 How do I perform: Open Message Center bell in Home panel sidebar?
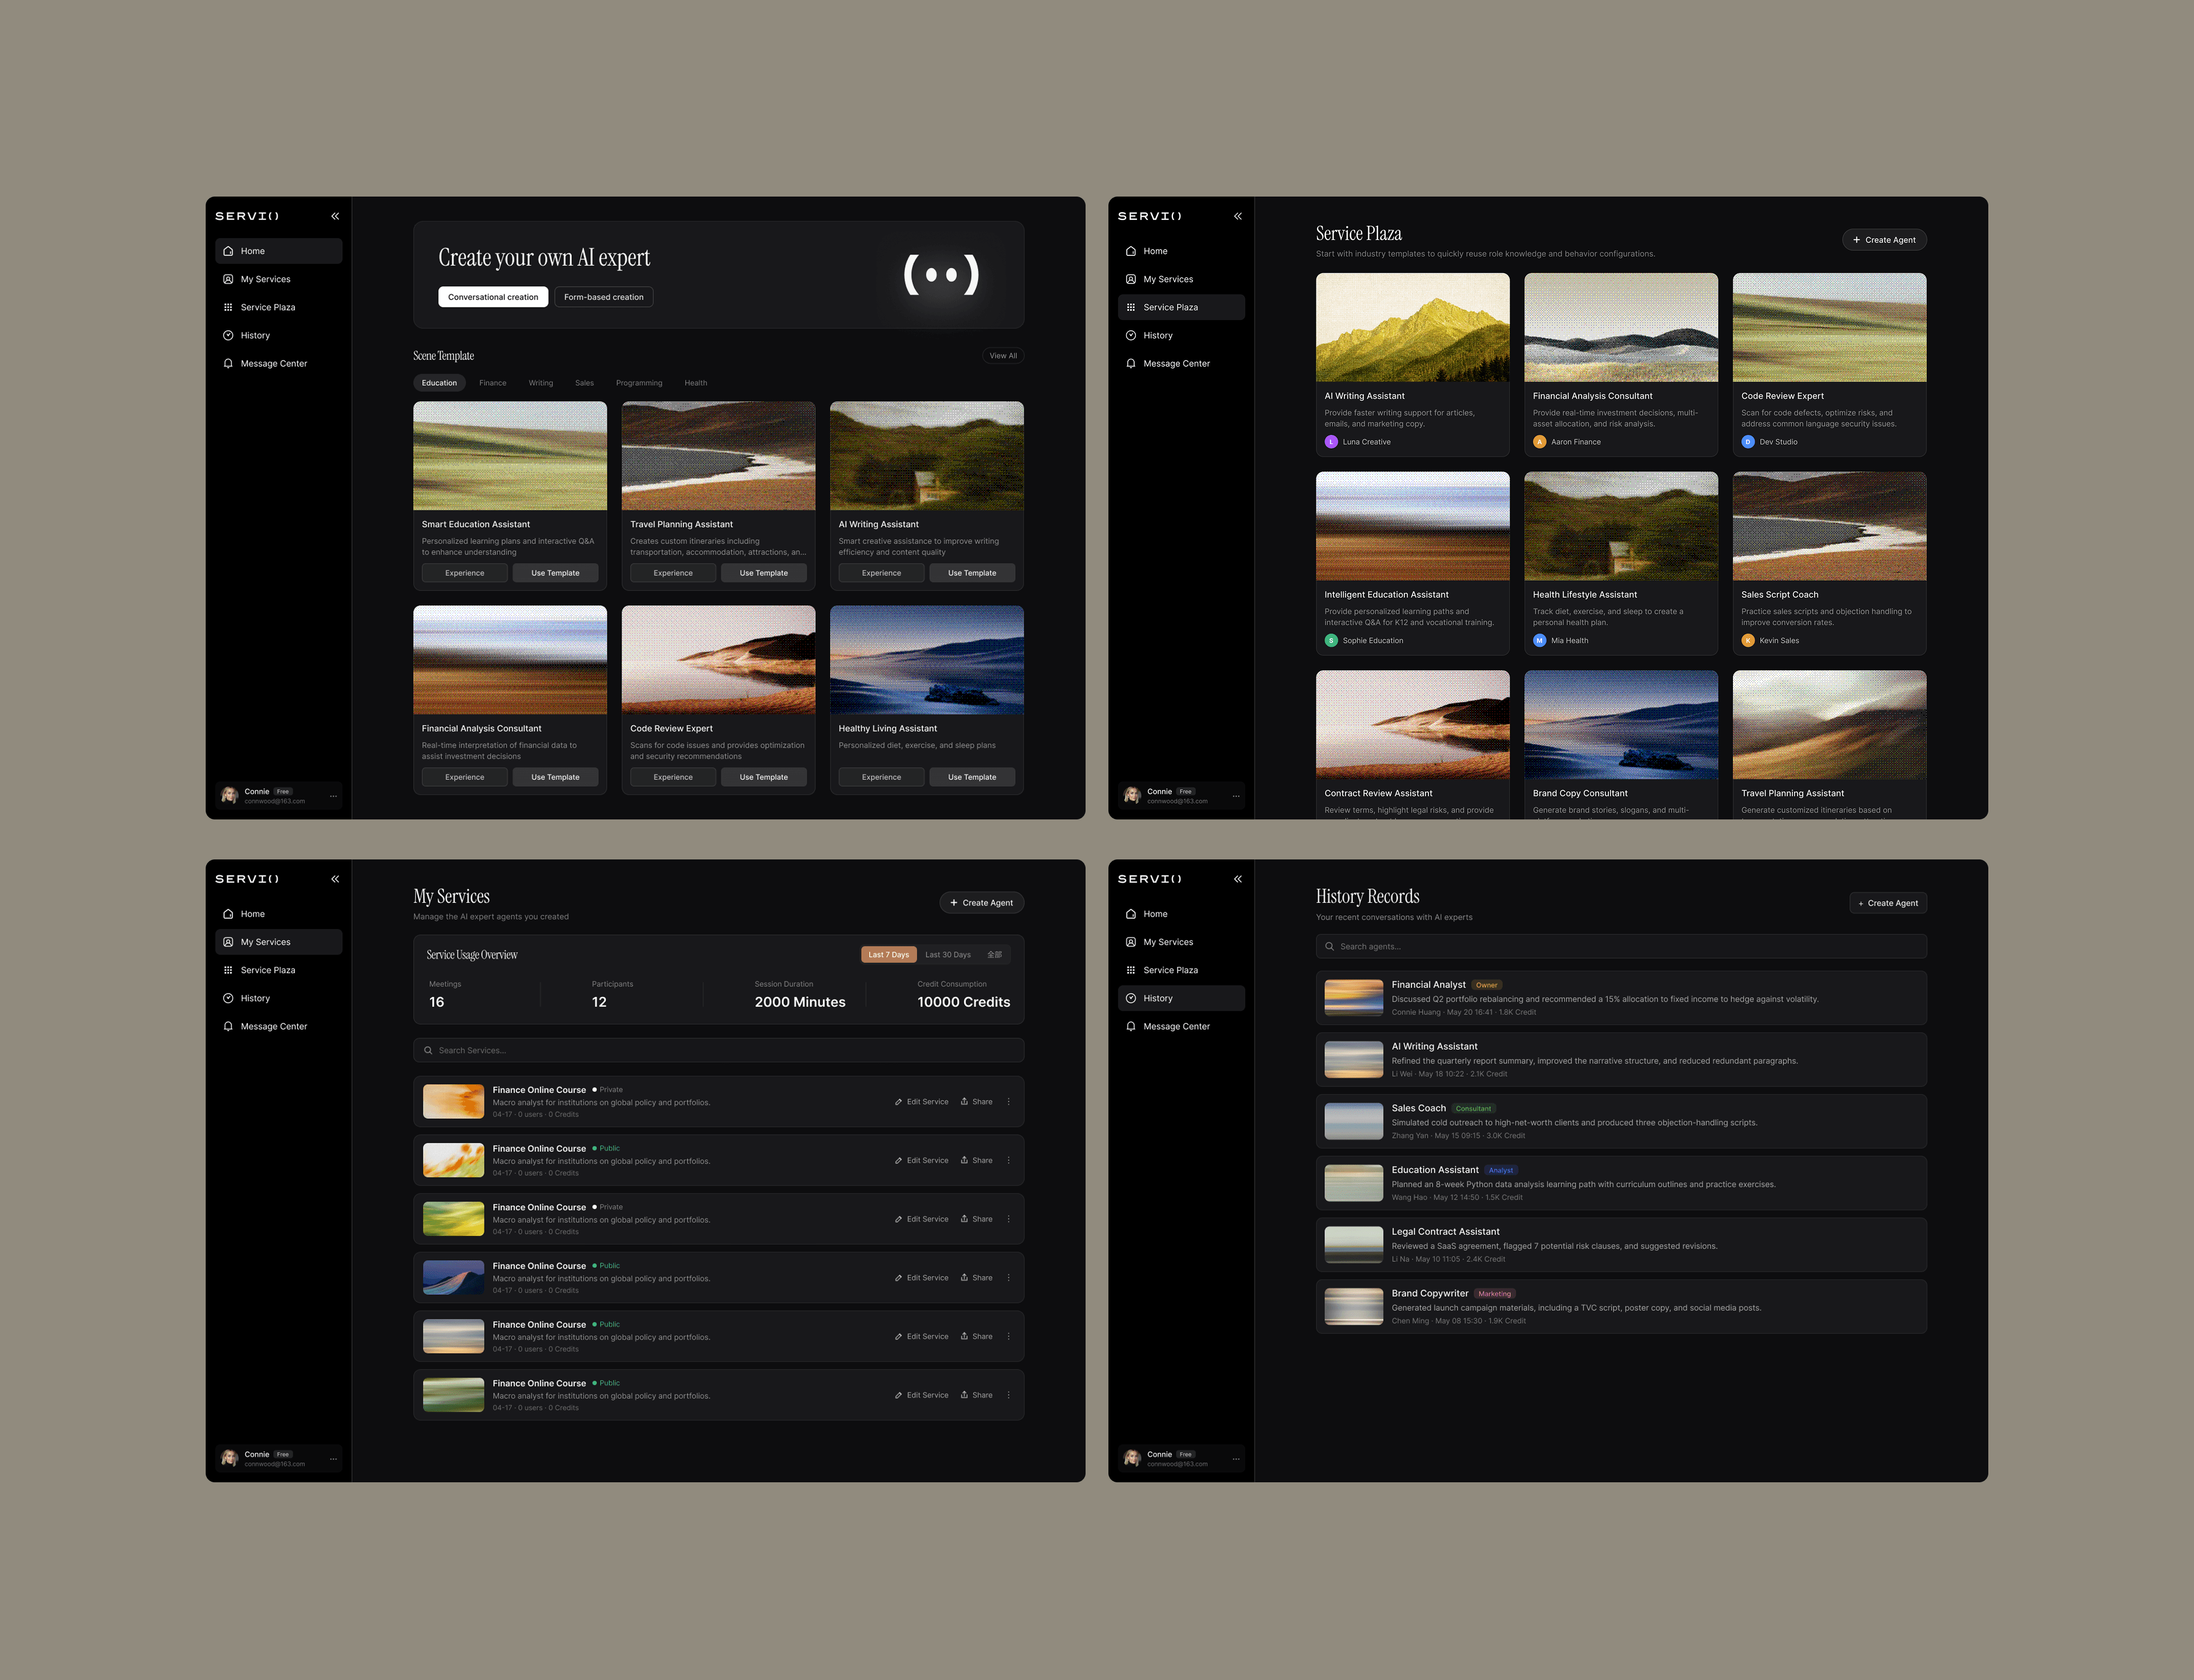pos(228,363)
